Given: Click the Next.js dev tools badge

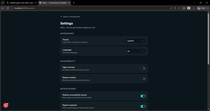Looking at the screenshot, I should tap(6, 105).
